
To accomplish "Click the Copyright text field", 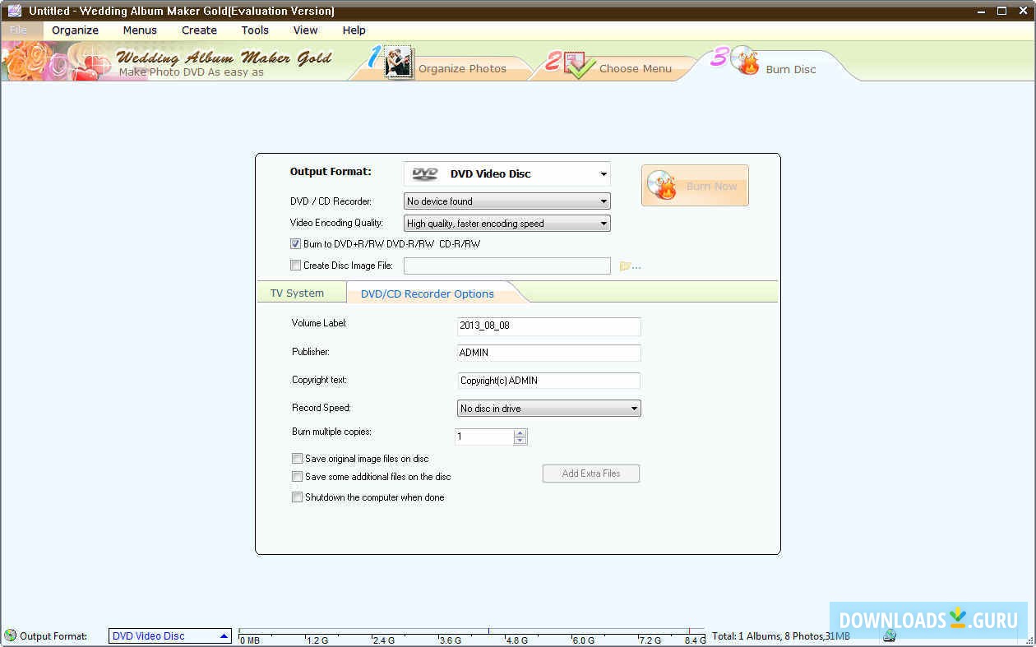I will [549, 381].
